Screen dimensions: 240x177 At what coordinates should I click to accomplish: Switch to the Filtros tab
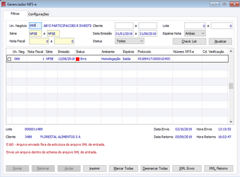(15, 14)
